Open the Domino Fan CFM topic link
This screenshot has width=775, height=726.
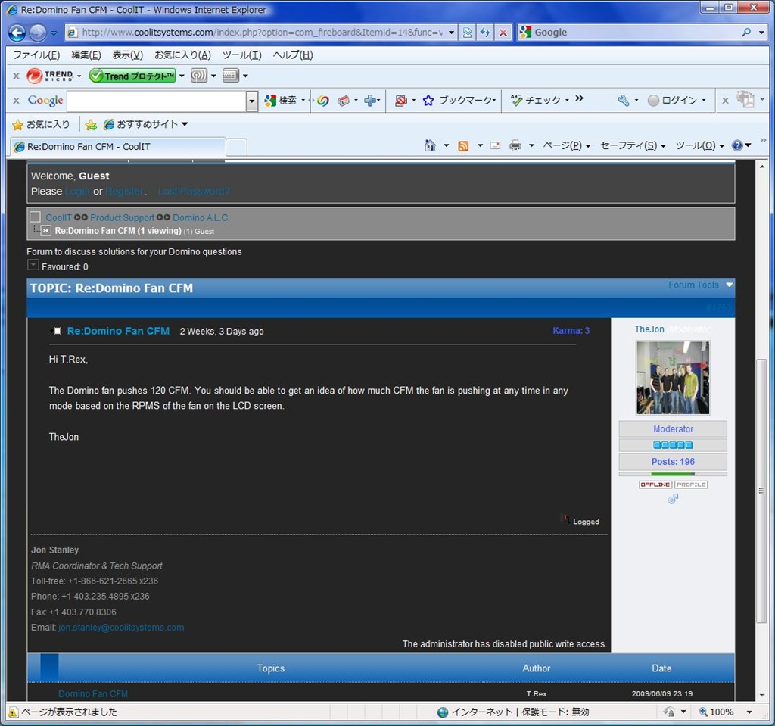click(x=93, y=693)
